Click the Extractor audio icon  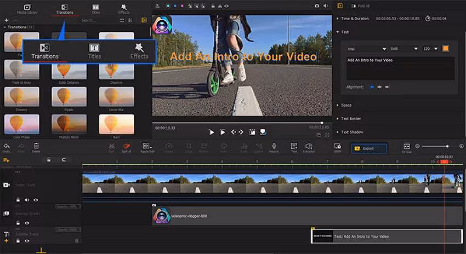(309, 147)
